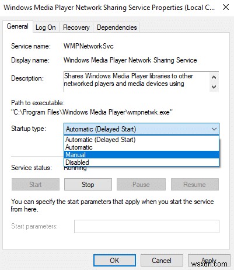Switch to the General tab
This screenshot has width=234, height=270.
[18, 26]
